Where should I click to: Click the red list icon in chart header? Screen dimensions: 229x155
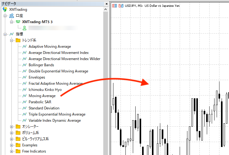[115, 6]
